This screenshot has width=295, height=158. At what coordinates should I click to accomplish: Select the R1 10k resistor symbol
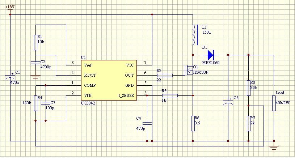coord(35,42)
